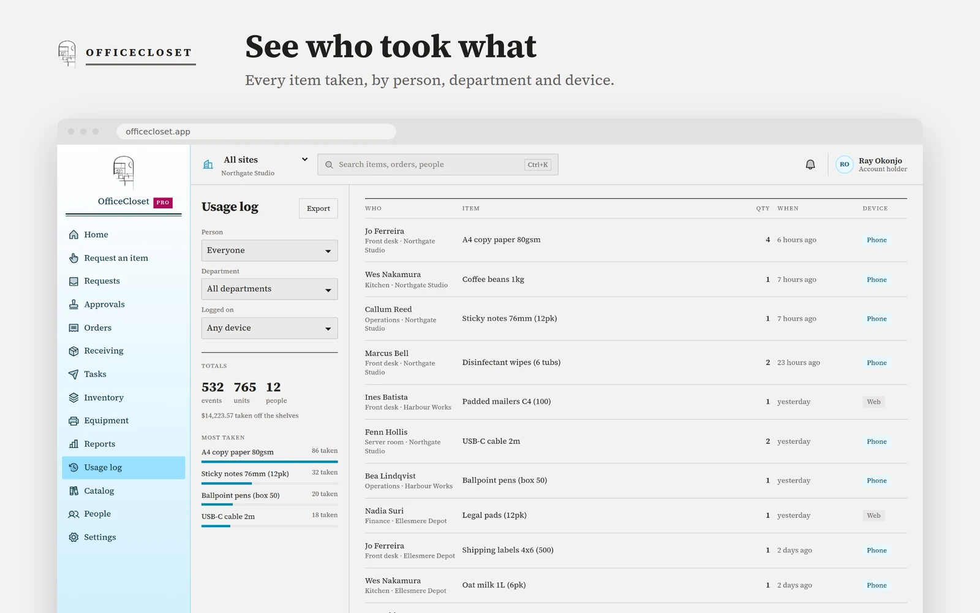Viewport: 980px width, 613px height.
Task: Click the Home house icon in sidebar
Action: click(73, 235)
